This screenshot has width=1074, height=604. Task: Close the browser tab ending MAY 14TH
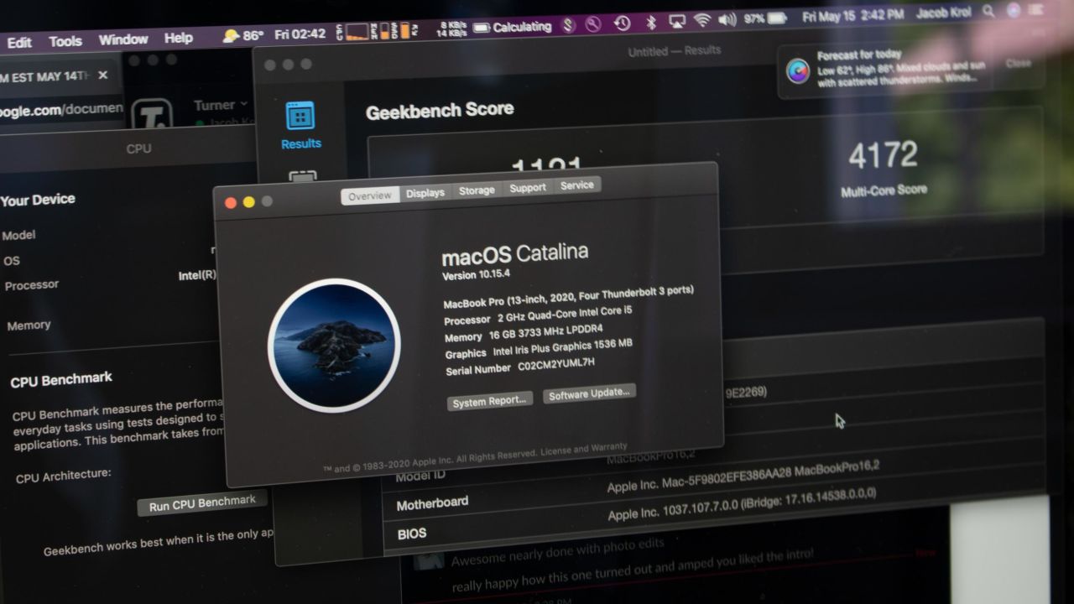pos(102,75)
